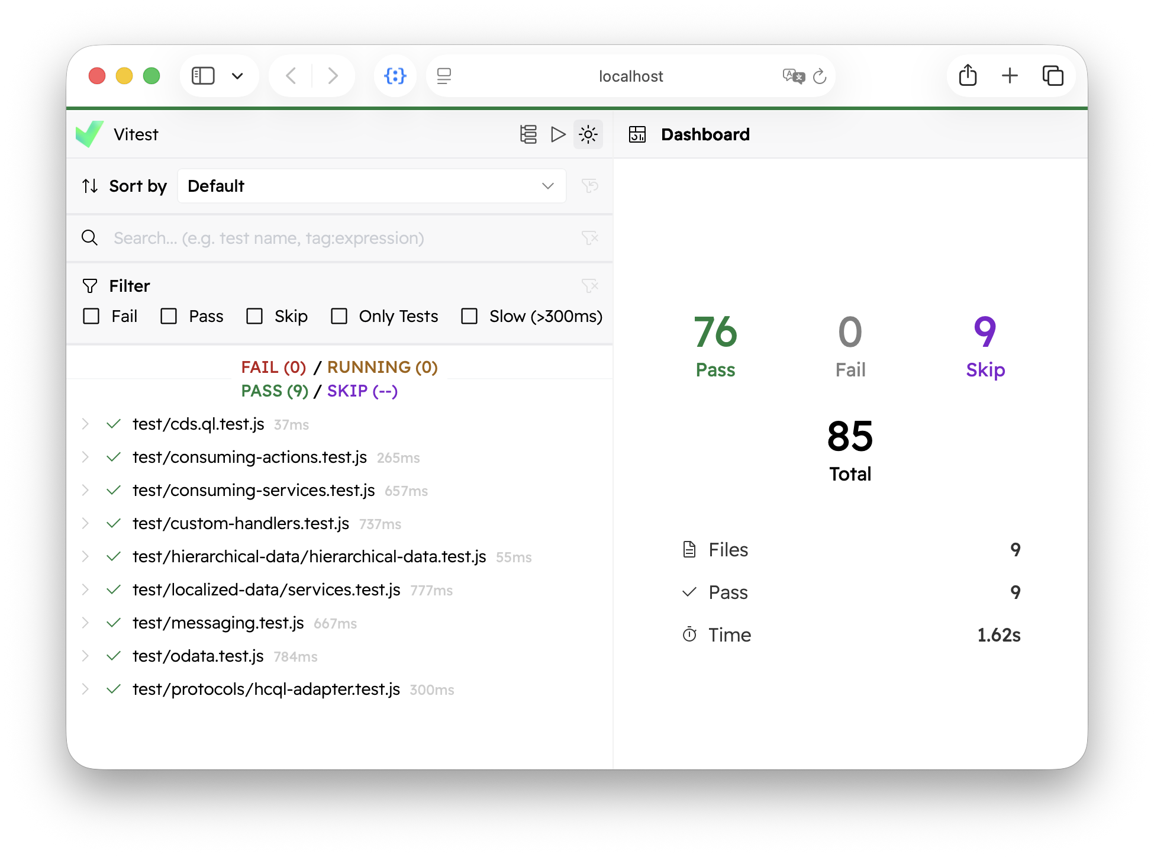Check the Only Tests filter

pos(339,317)
